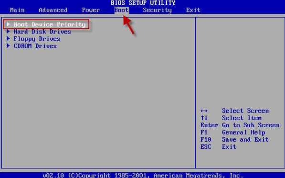
Task: Click the 'F1' key label
Action: click(x=204, y=132)
